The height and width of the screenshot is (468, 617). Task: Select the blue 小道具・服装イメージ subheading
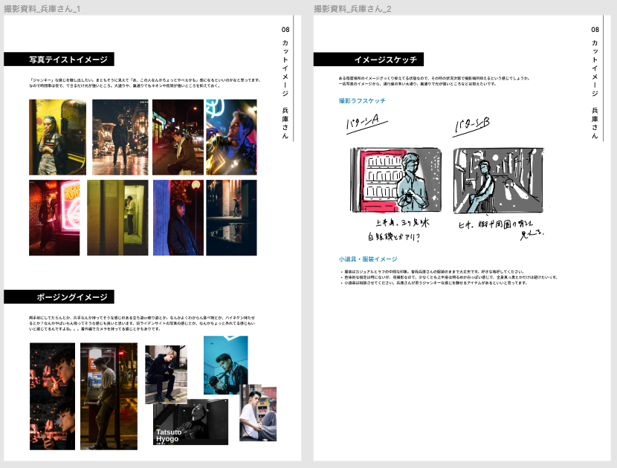(x=367, y=259)
